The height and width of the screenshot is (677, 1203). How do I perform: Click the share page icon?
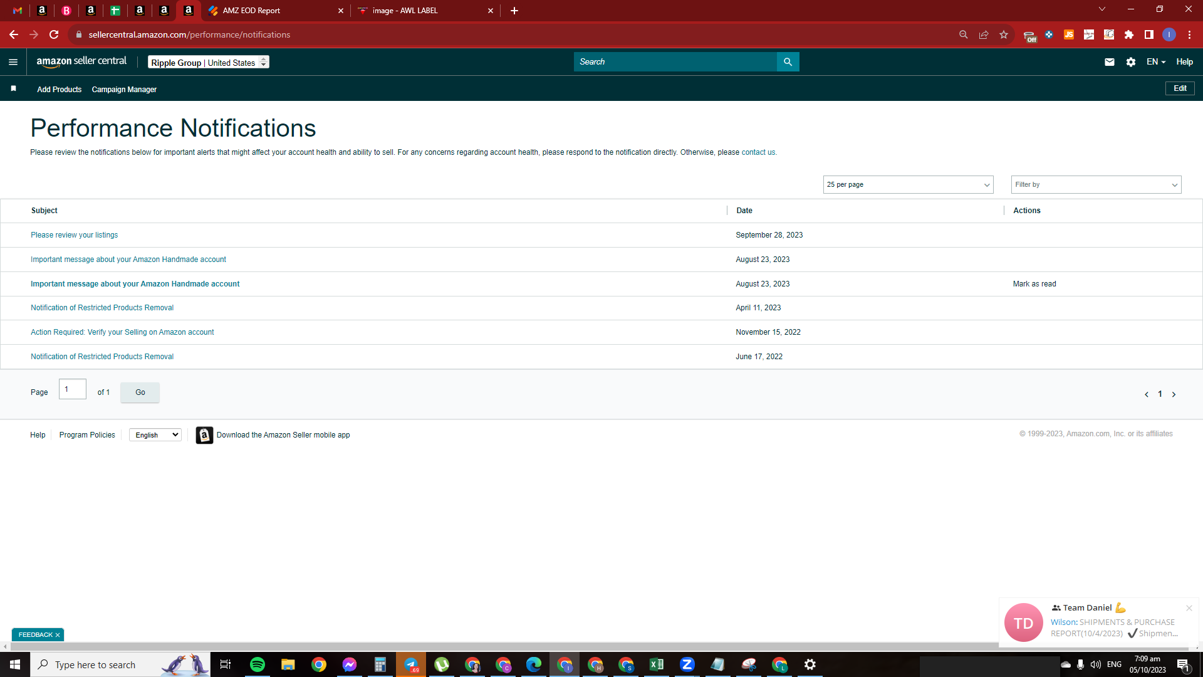(984, 34)
